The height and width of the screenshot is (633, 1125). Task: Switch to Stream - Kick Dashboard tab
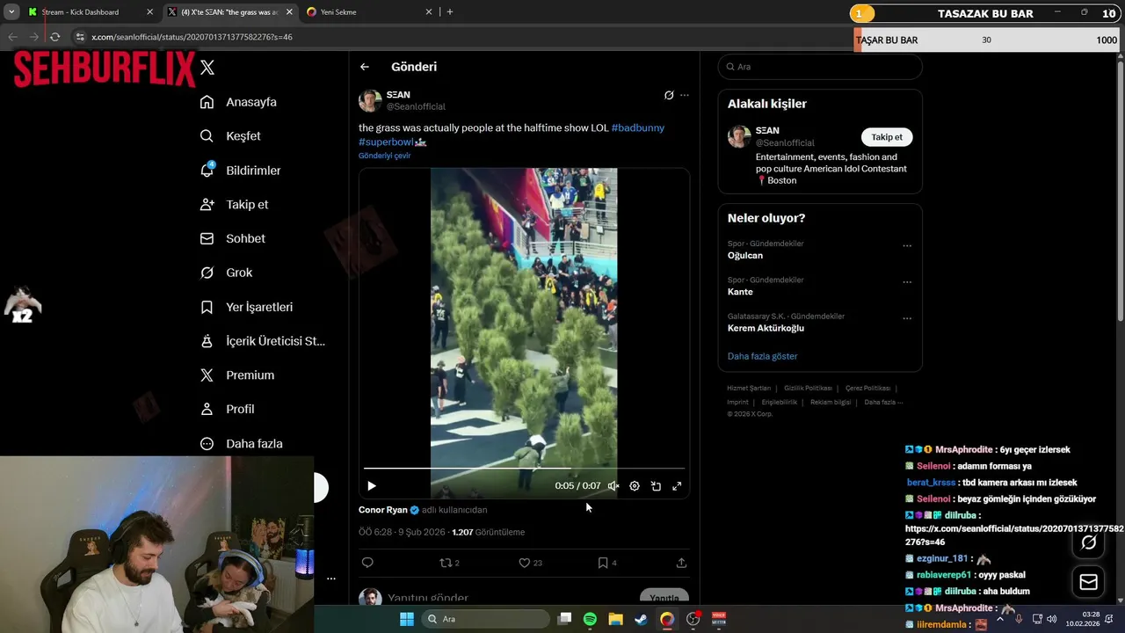click(x=91, y=12)
